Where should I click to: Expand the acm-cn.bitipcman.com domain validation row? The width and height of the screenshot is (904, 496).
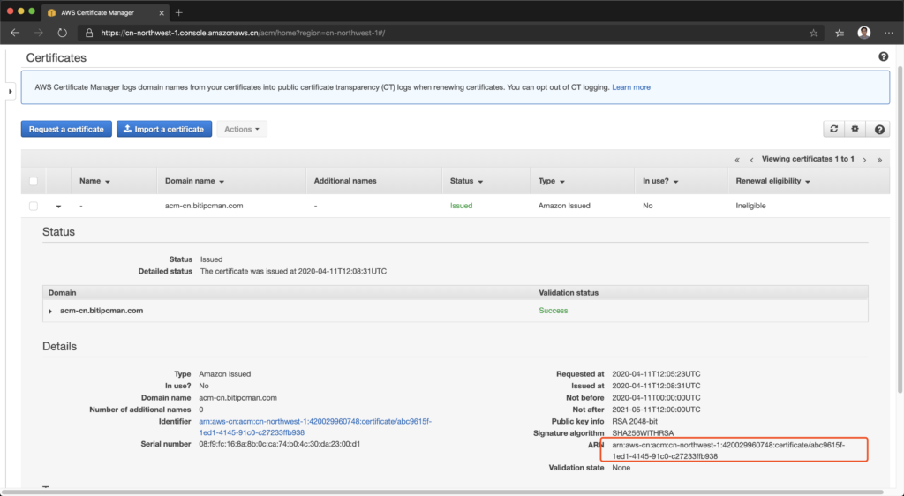pos(51,312)
